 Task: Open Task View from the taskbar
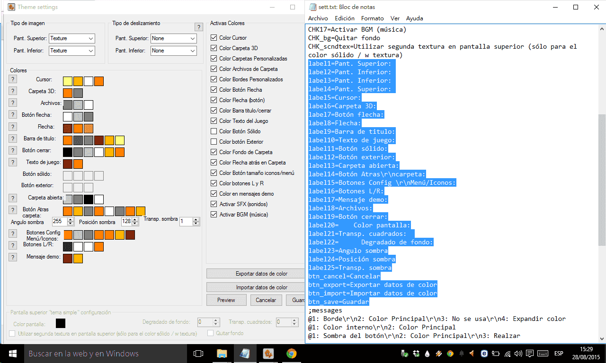tap(198, 354)
